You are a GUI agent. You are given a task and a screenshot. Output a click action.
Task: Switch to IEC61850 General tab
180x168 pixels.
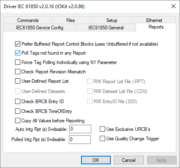[x=106, y=28]
